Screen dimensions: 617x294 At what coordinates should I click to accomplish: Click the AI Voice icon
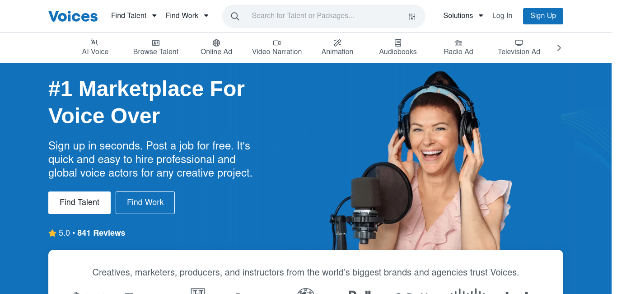[95, 42]
